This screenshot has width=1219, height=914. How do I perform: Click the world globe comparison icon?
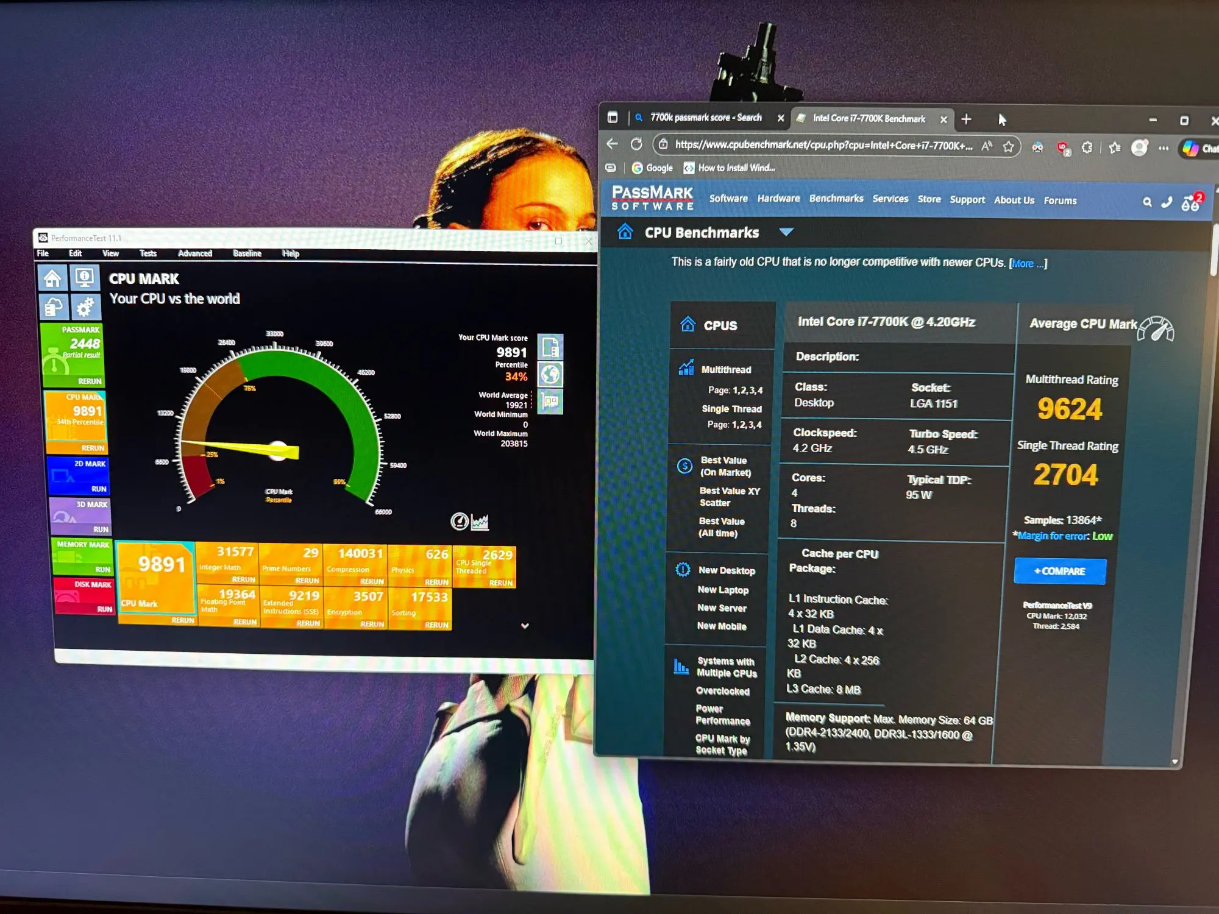[x=550, y=374]
